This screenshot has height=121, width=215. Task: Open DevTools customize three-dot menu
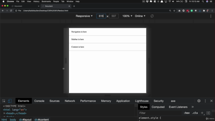(205, 101)
